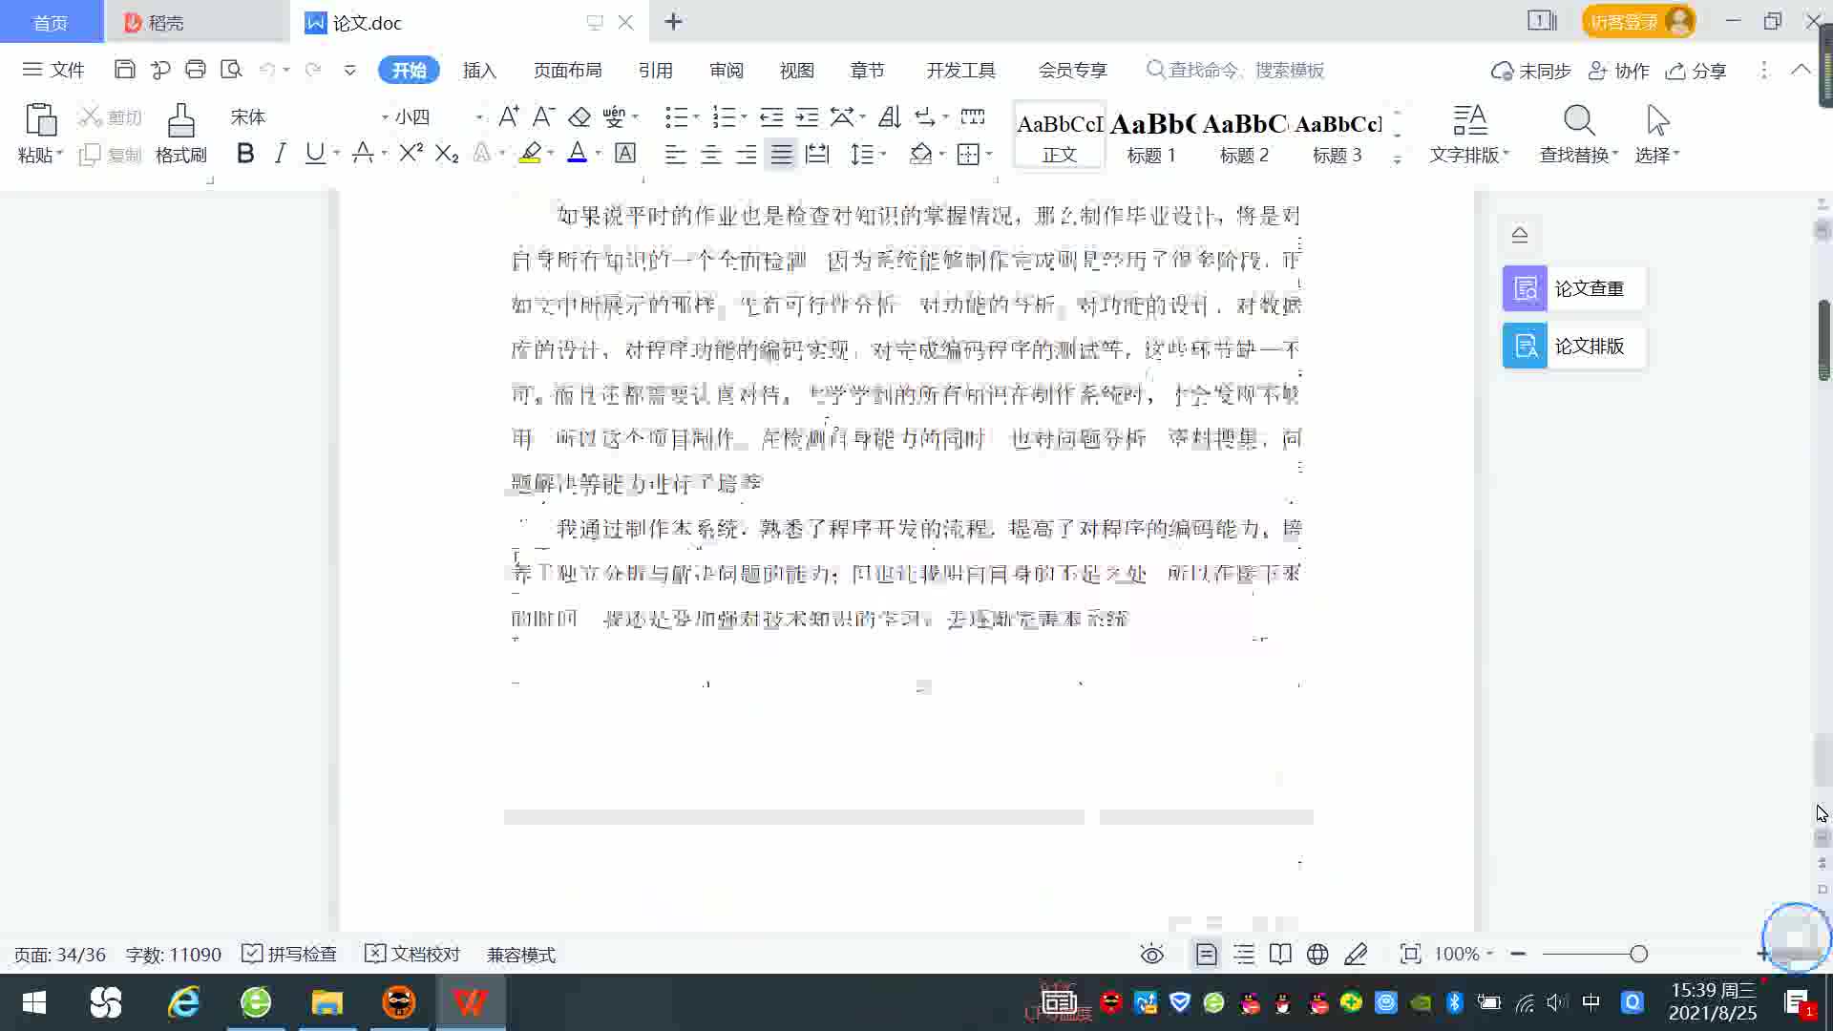The width and height of the screenshot is (1833, 1031).
Task: Select the Format Painter brush
Action: tap(180, 120)
